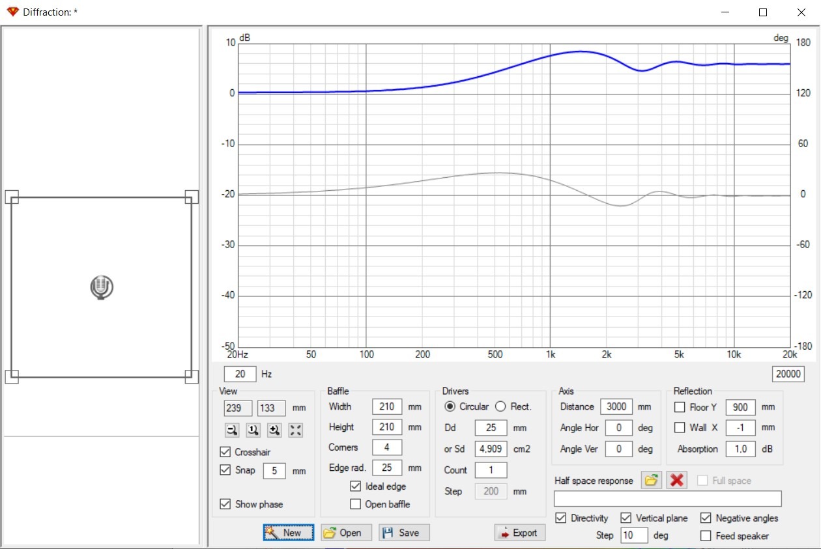Click the 'Half space response' label

(x=594, y=481)
